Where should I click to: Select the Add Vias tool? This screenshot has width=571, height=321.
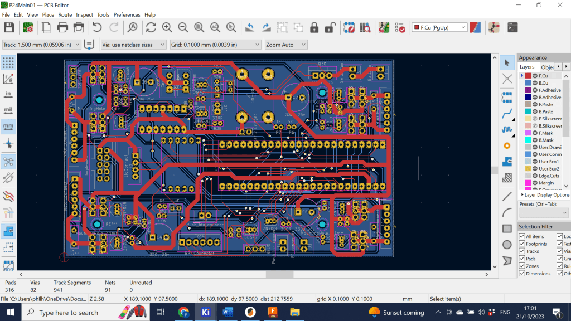click(507, 145)
